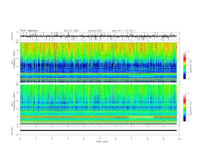The height and width of the screenshot is (156, 202).
Task: Click the "ch.1(V)" axis label
Action: (12, 36)
